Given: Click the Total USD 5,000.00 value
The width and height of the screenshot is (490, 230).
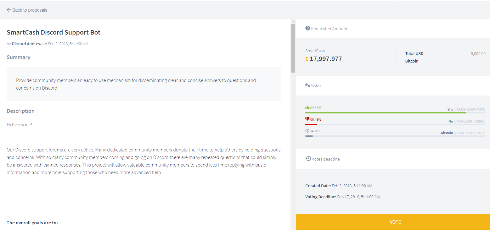Looking at the screenshot, I should [478, 54].
